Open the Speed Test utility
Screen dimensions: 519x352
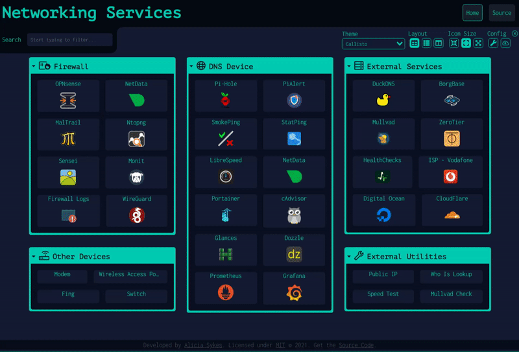(383, 294)
